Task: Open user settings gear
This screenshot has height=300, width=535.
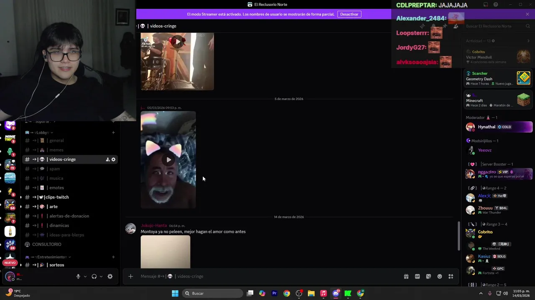Action: point(110,276)
